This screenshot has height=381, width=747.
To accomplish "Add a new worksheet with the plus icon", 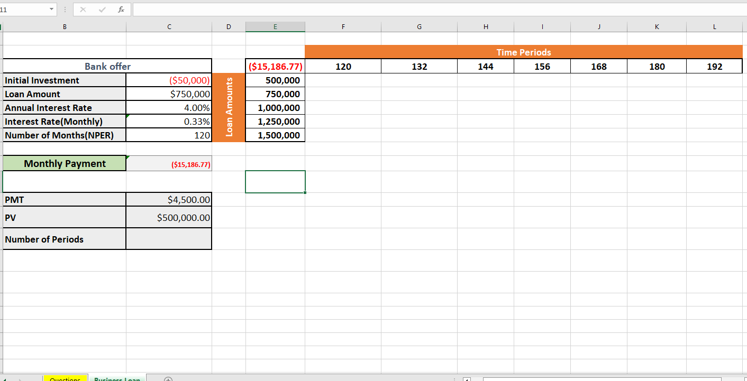I will coord(168,378).
